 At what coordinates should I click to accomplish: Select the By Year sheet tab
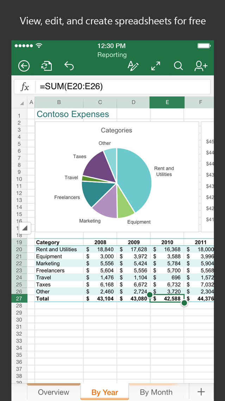pos(105,392)
